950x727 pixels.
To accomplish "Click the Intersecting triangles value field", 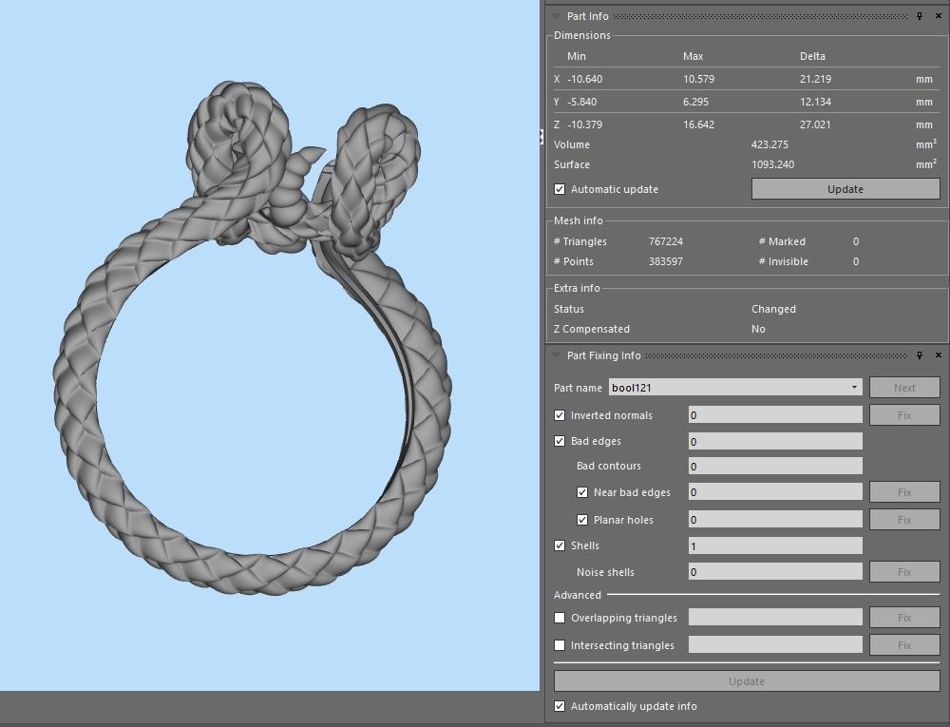I will (x=775, y=646).
